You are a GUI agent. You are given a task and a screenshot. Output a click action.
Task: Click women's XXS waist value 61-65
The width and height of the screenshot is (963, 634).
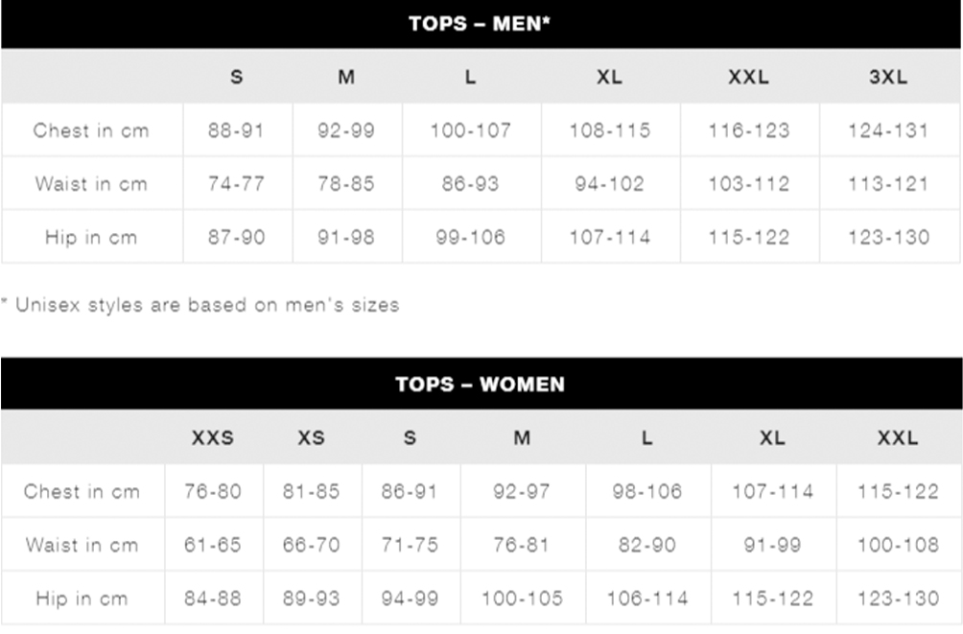click(x=213, y=545)
